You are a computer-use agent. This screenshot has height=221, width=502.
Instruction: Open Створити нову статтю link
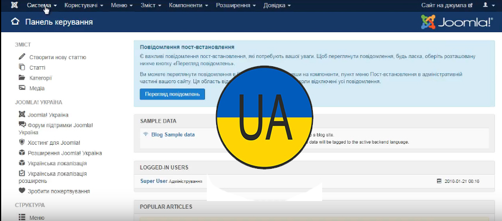(57, 57)
